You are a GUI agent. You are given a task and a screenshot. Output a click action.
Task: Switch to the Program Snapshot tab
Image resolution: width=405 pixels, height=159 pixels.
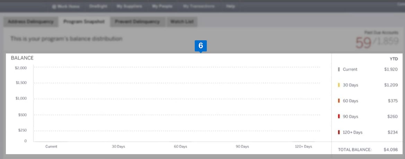pos(84,22)
